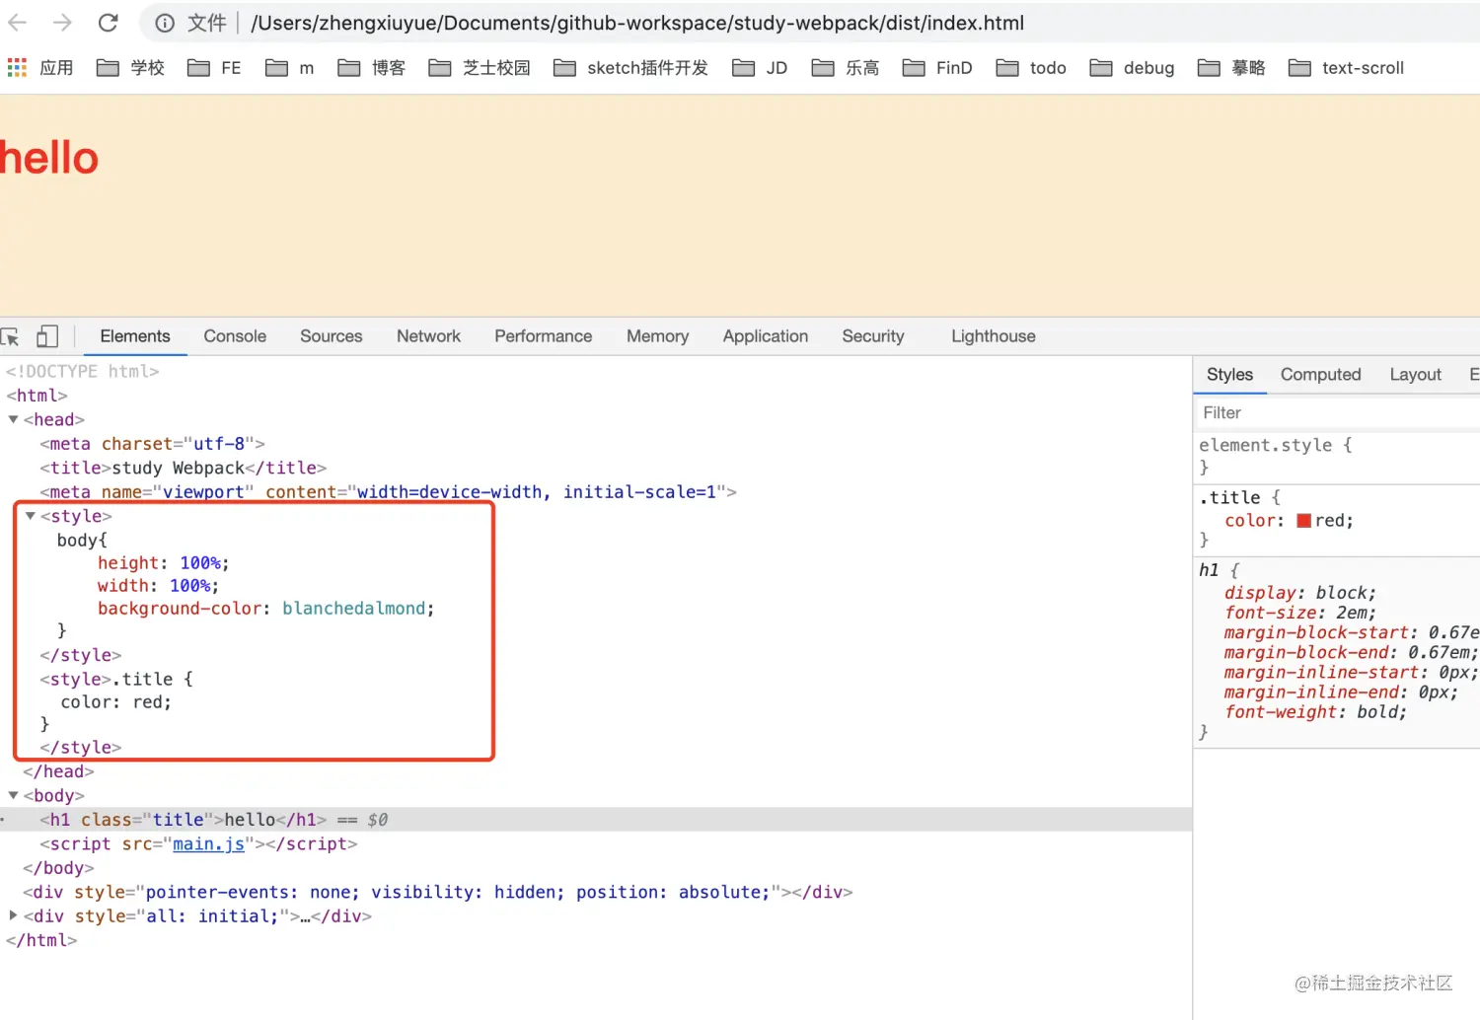Select the Computed sidebar tab

tap(1320, 375)
